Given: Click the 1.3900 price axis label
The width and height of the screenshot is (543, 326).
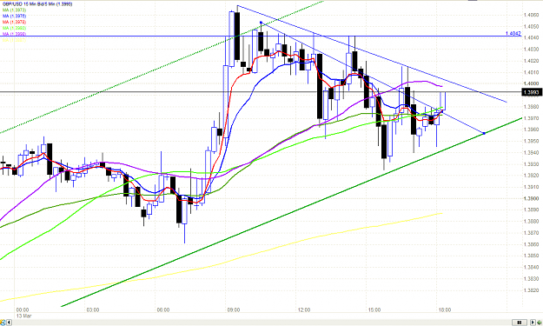Looking at the screenshot, I should click(531, 198).
